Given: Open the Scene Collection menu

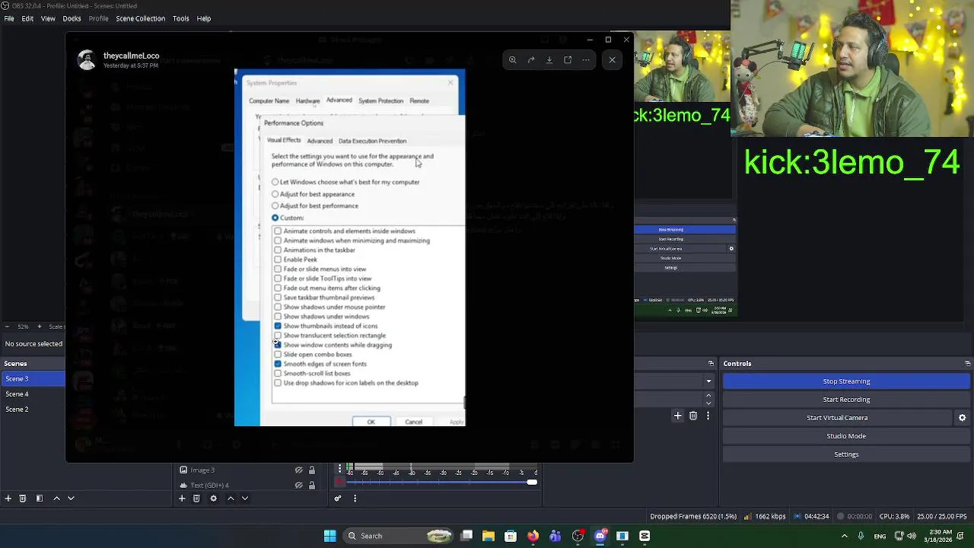Looking at the screenshot, I should (x=140, y=18).
